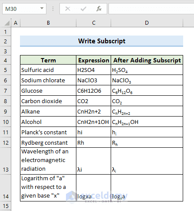Select the 'Wavelength of an electromagnetic radiation' cell
194x211 pixels.
click(x=48, y=161)
